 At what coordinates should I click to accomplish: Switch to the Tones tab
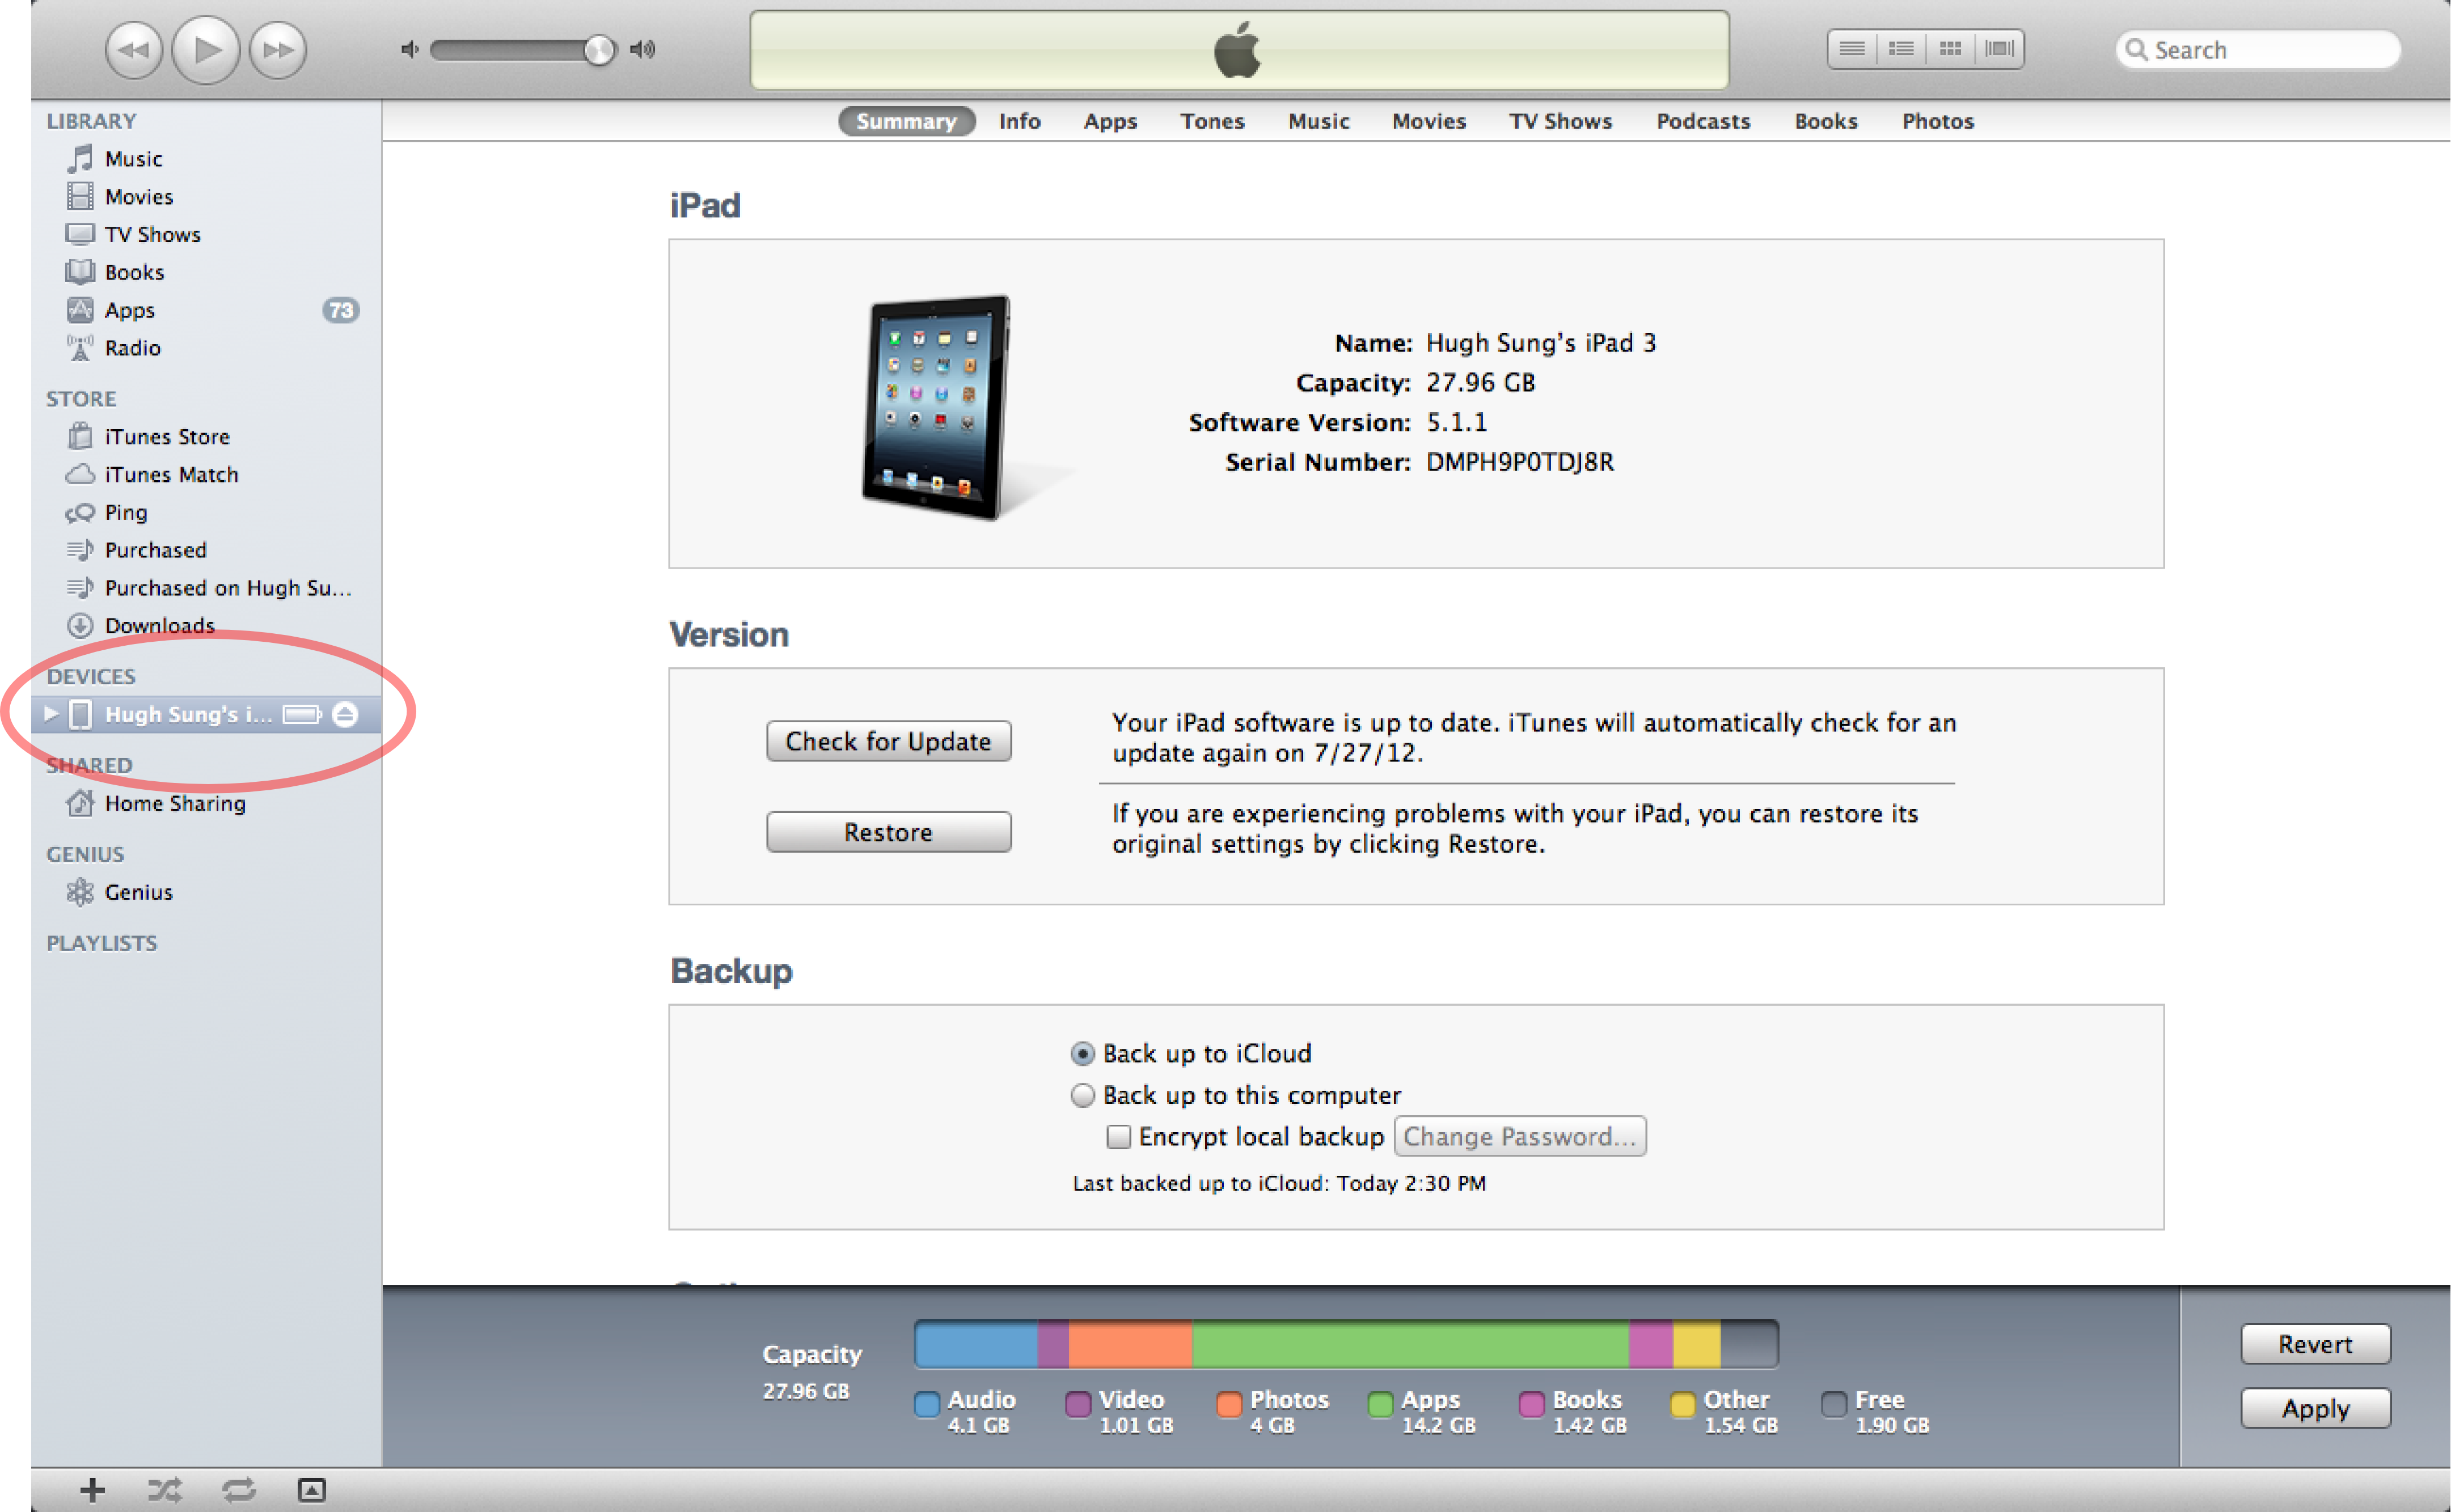[1212, 121]
